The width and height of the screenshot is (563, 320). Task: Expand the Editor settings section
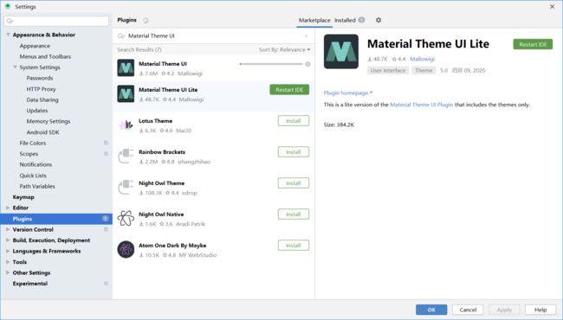tap(8, 208)
